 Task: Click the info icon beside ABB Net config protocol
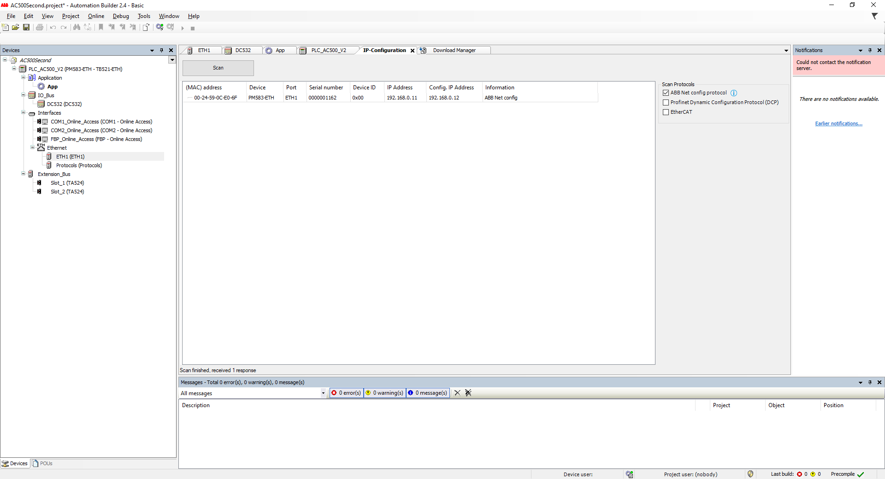pyautogui.click(x=734, y=93)
